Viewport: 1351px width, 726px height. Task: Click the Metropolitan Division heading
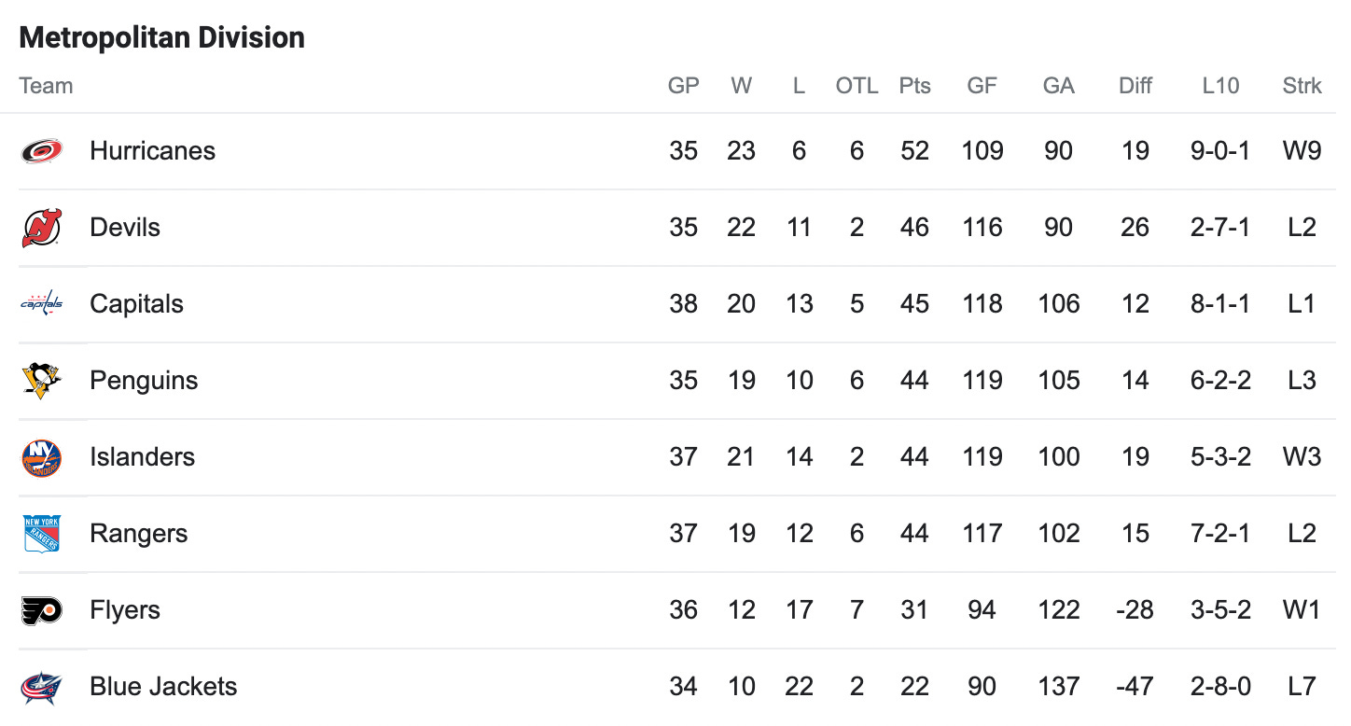pyautogui.click(x=162, y=37)
